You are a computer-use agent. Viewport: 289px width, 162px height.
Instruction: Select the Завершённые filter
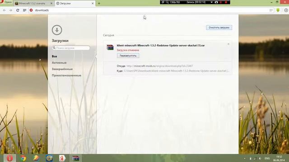tap(62, 69)
